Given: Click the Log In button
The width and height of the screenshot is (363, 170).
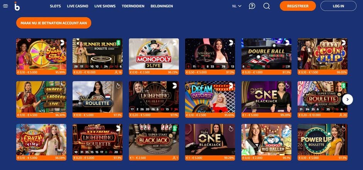Looking at the screenshot, I should tap(338, 6).
